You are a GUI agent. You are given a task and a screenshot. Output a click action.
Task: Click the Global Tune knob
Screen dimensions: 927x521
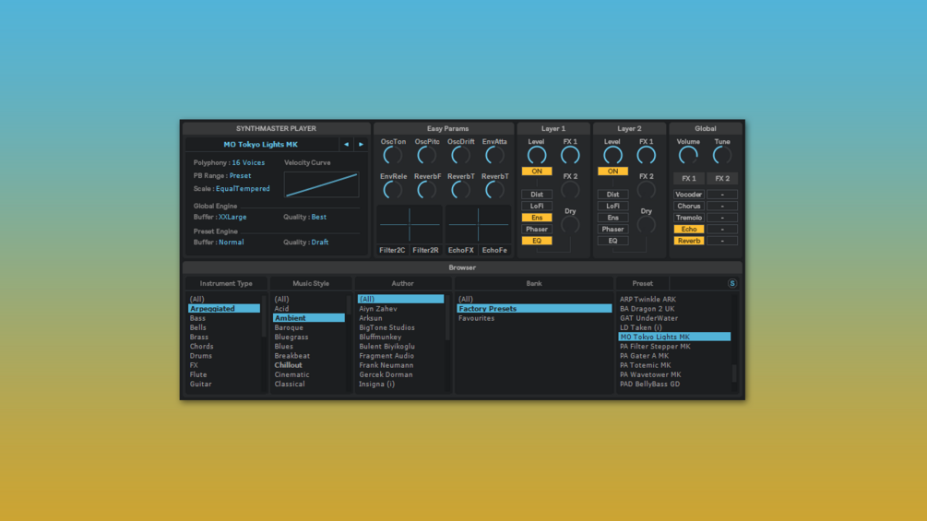tap(722, 155)
